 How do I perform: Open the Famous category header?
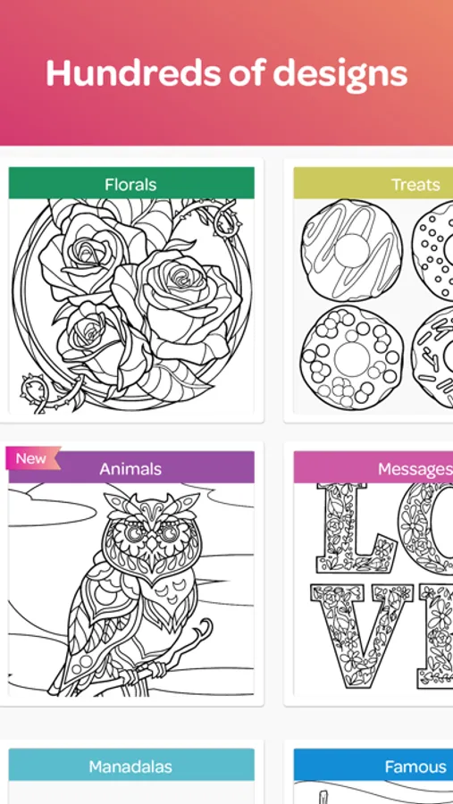tap(373, 766)
